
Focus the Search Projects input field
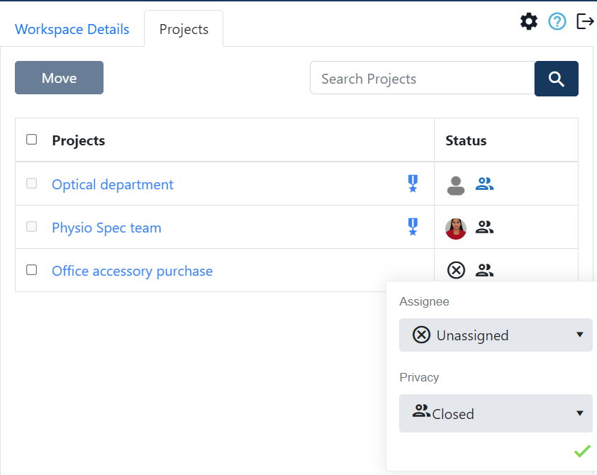(422, 79)
